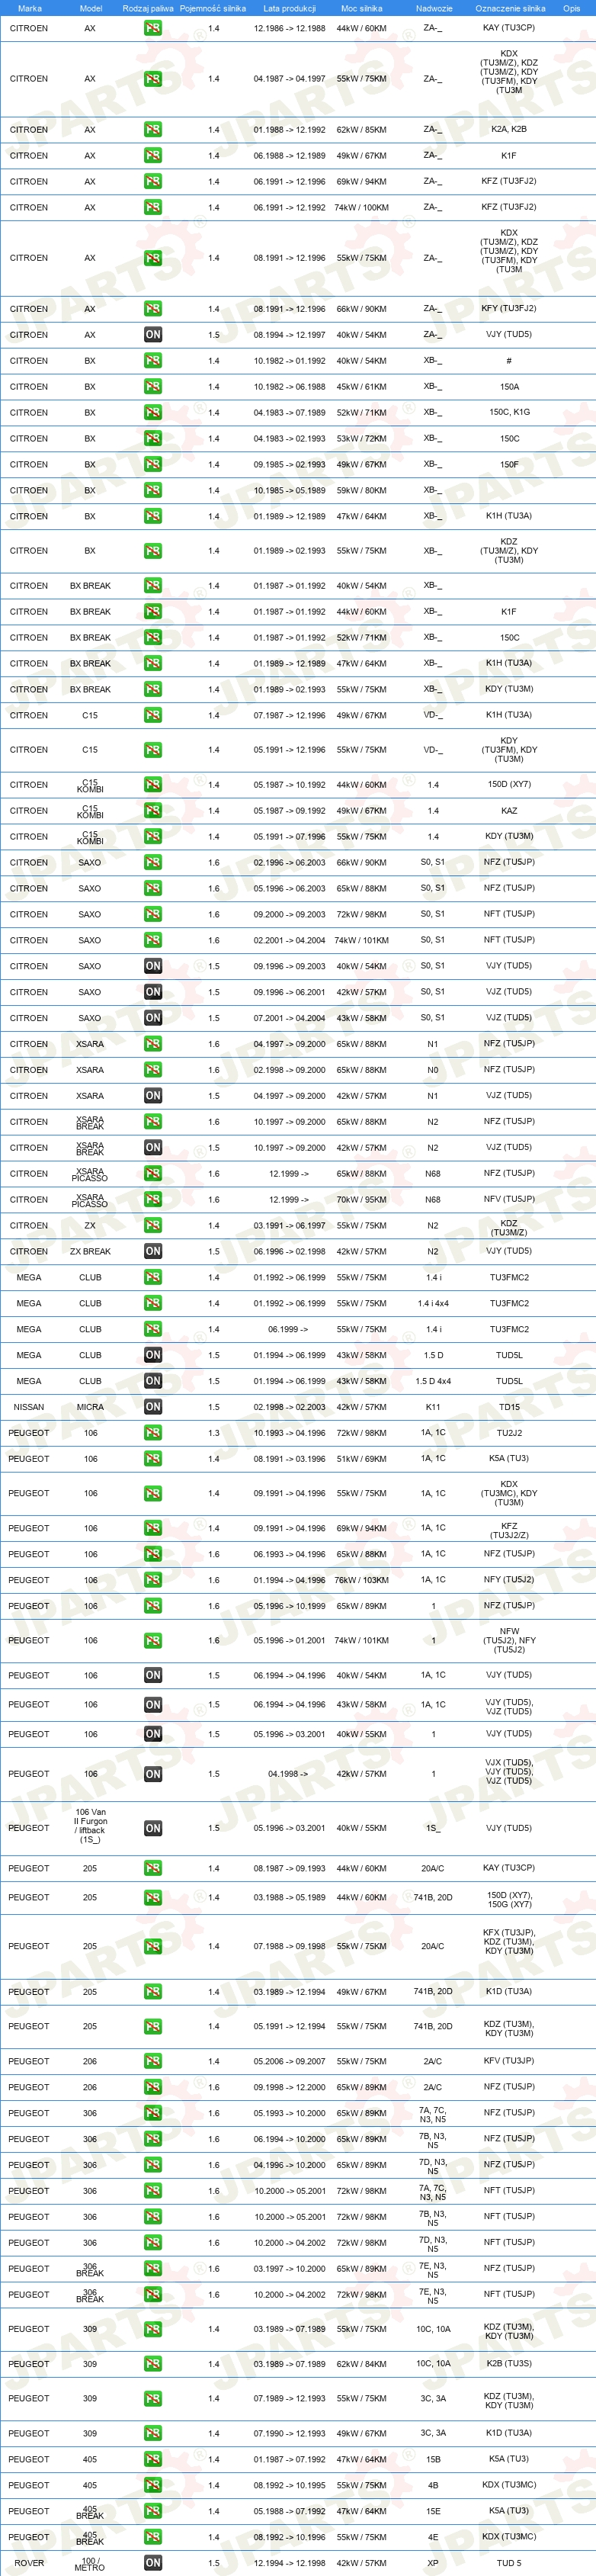Click petrol icon in Peugeot 106 TU2J2 row

click(x=153, y=1433)
